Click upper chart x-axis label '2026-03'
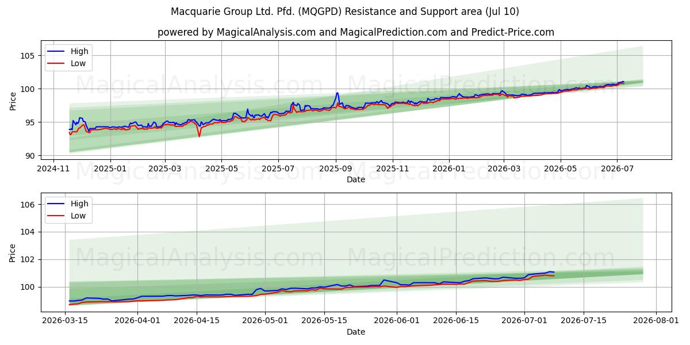Image resolution: width=690 pixels, height=345 pixels. click(504, 169)
